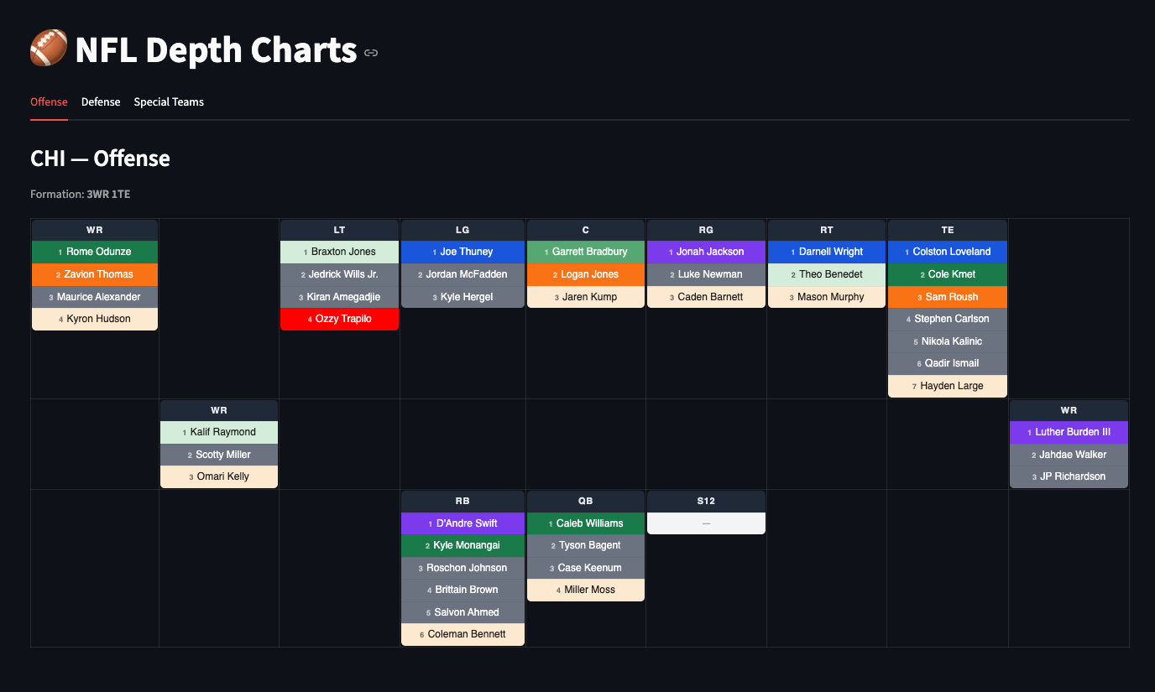Click the S12 position header
Viewport: 1155px width, 692px height.
point(706,502)
